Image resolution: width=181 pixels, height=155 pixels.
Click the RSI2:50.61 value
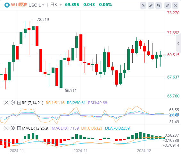[x=76, y=103]
